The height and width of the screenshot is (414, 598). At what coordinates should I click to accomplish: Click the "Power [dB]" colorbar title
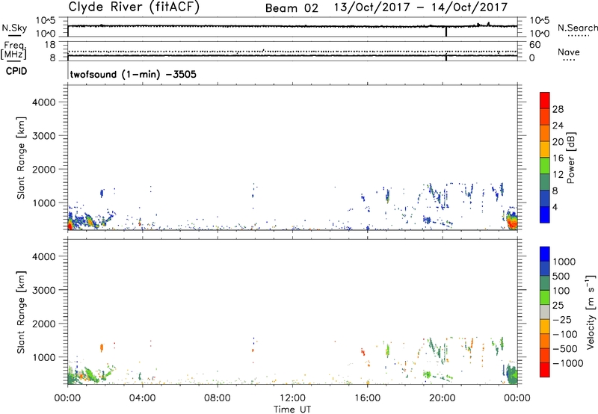[570, 158]
